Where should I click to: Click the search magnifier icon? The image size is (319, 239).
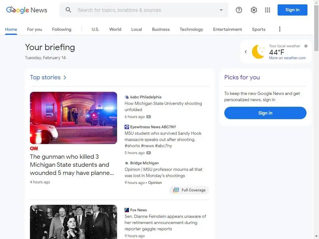68,10
